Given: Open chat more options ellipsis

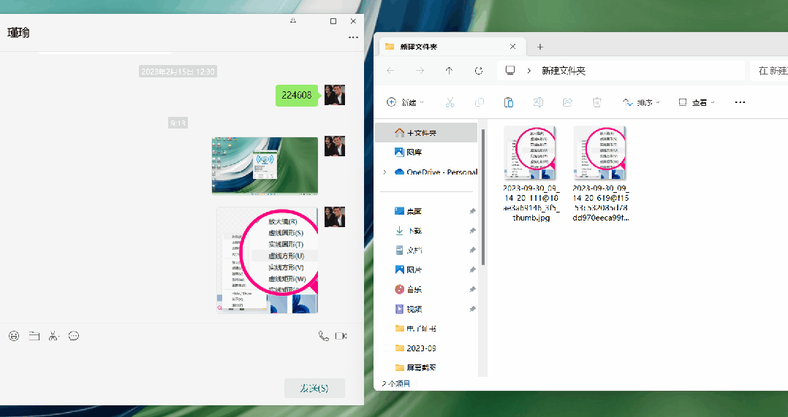Looking at the screenshot, I should coord(353,37).
